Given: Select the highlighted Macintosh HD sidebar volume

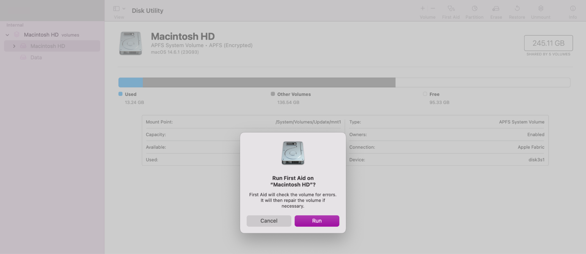Looking at the screenshot, I should [x=52, y=46].
